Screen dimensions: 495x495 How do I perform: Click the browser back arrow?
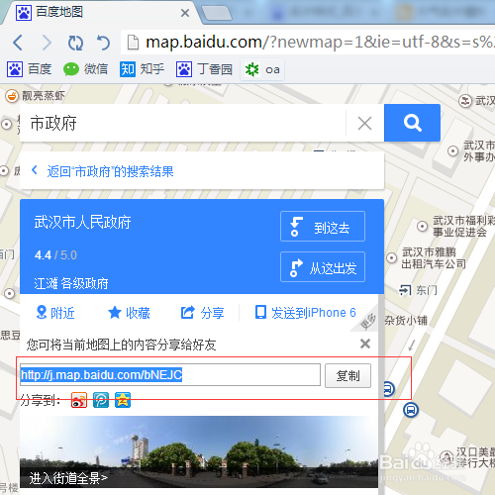tap(18, 43)
